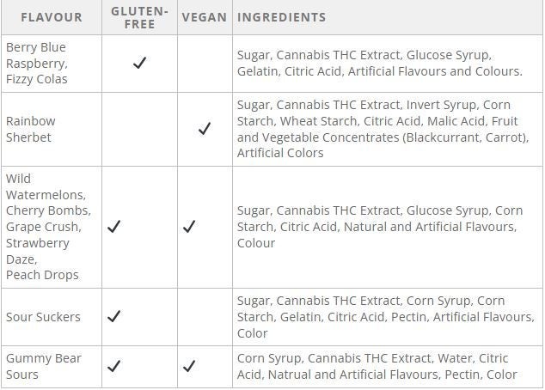Click the Gummy Bear Sours ingredients text

(377, 366)
